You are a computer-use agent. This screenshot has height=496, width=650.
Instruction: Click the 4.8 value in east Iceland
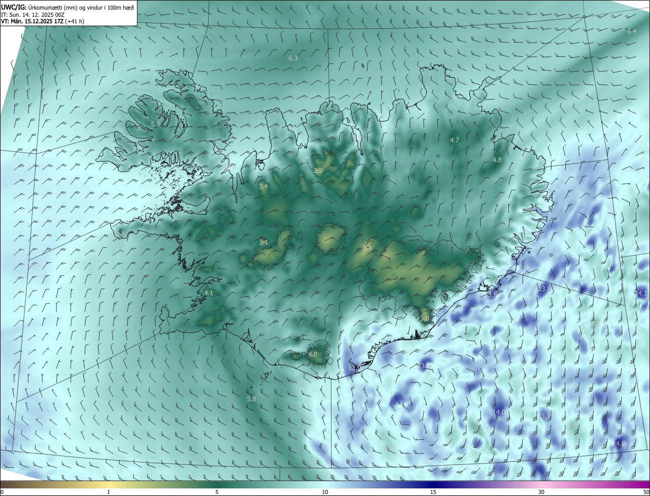(497, 160)
